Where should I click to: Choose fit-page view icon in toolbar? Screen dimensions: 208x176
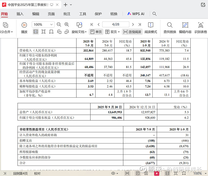43,32
